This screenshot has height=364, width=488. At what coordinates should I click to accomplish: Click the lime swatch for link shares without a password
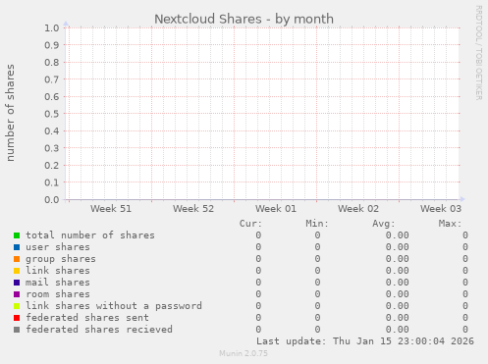[x=17, y=306]
